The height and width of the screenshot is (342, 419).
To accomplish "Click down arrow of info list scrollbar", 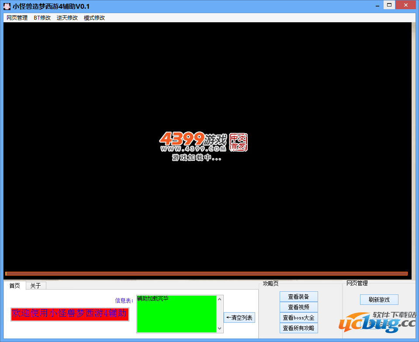I will (220, 328).
